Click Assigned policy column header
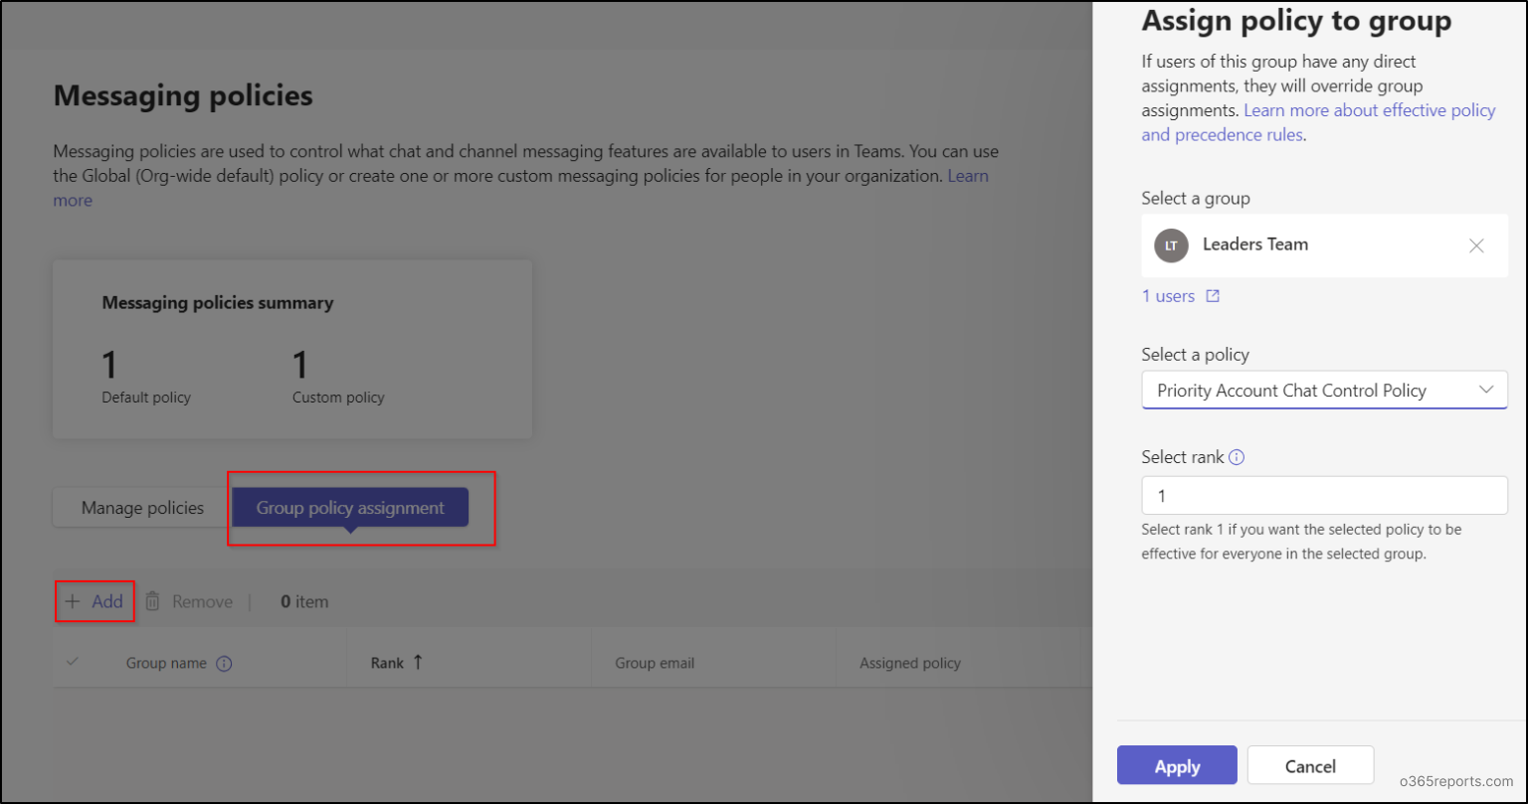The width and height of the screenshot is (1528, 804). pyautogui.click(x=910, y=663)
